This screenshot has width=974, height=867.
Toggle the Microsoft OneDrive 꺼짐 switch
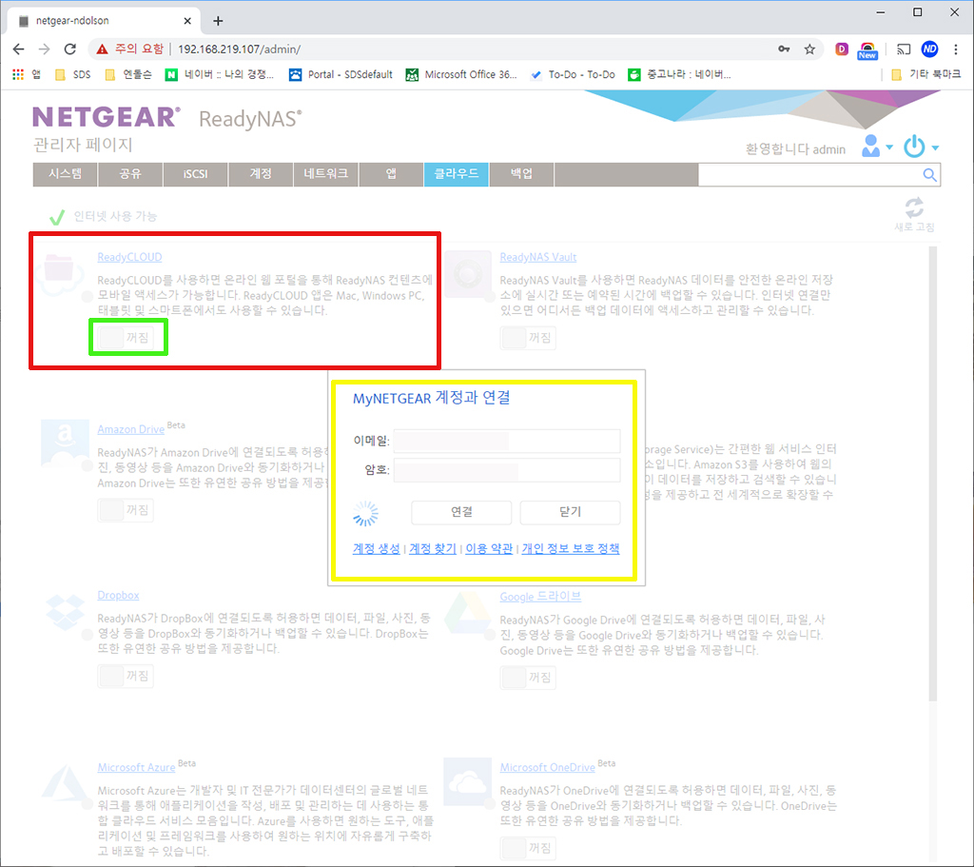(528, 848)
